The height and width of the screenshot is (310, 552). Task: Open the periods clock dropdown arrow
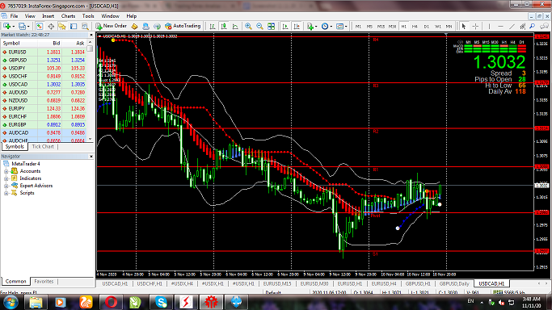point(331,27)
